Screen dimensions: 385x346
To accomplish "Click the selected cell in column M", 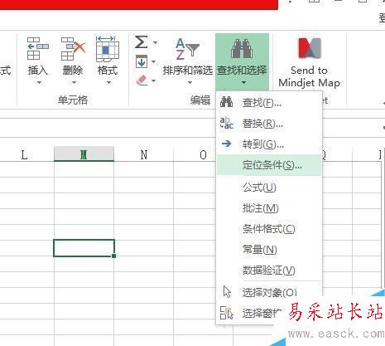I will (84, 248).
